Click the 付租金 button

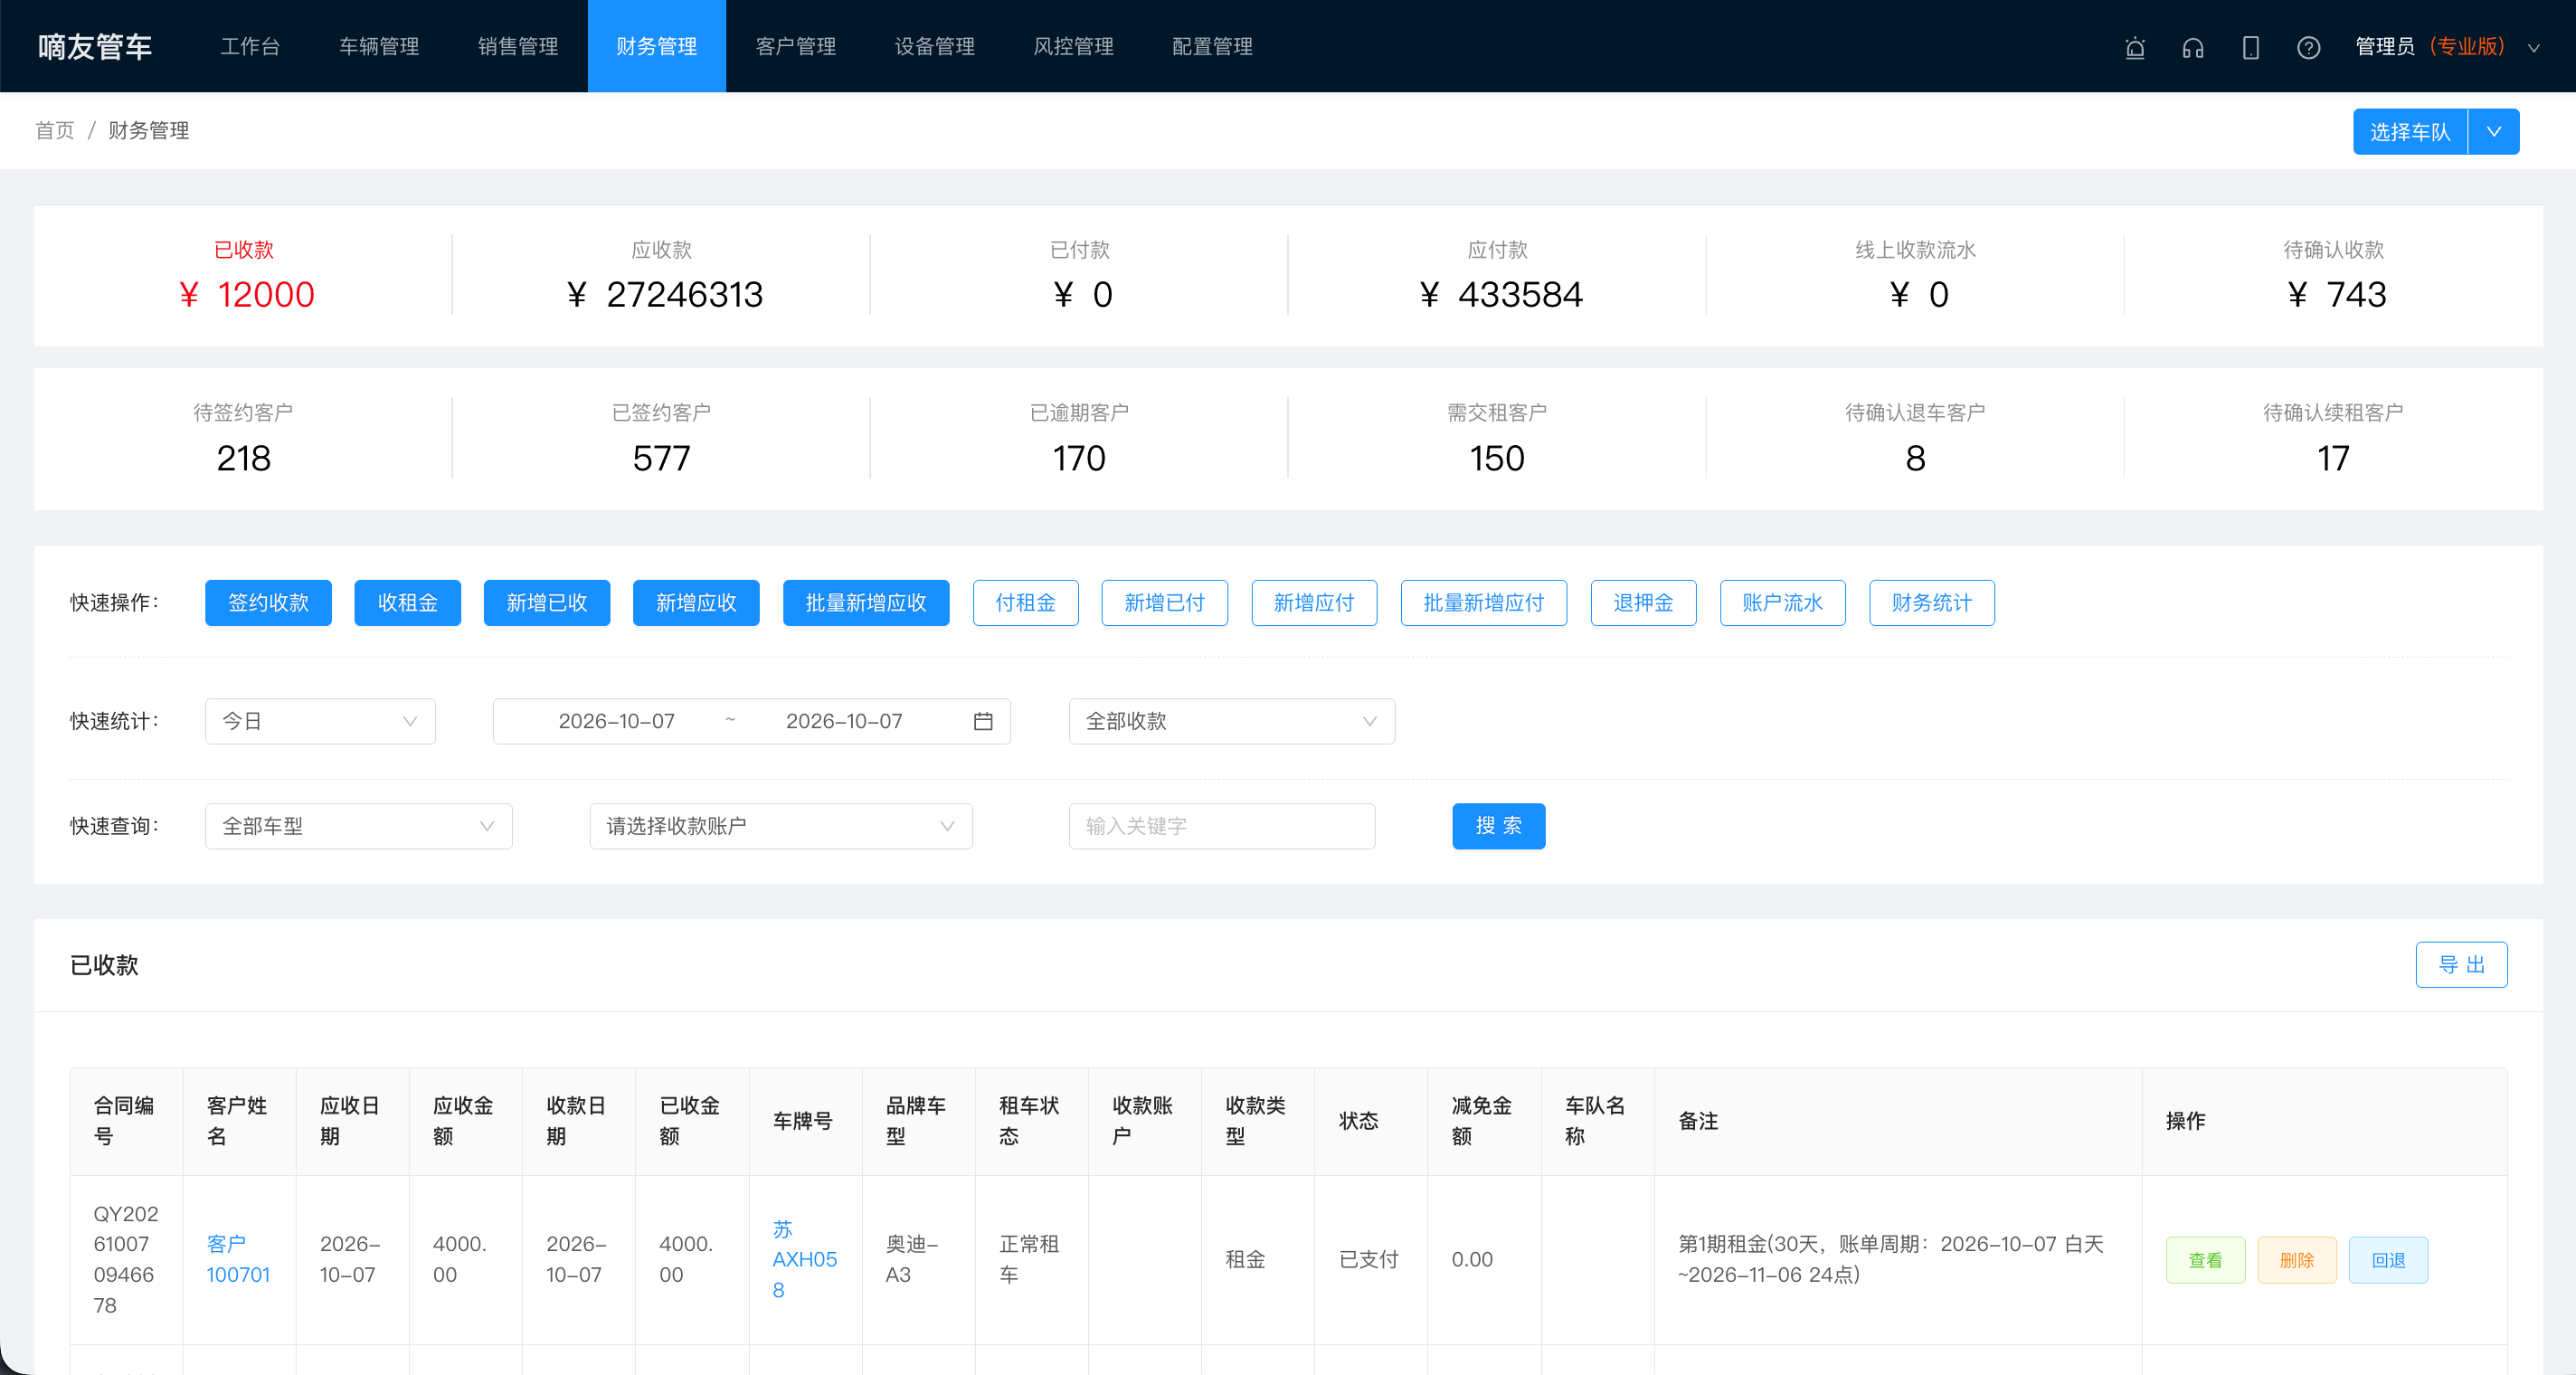click(x=1026, y=603)
